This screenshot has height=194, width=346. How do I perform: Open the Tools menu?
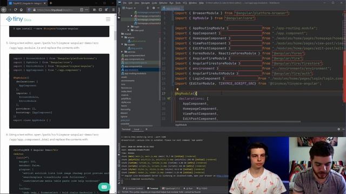tap(178, 3)
